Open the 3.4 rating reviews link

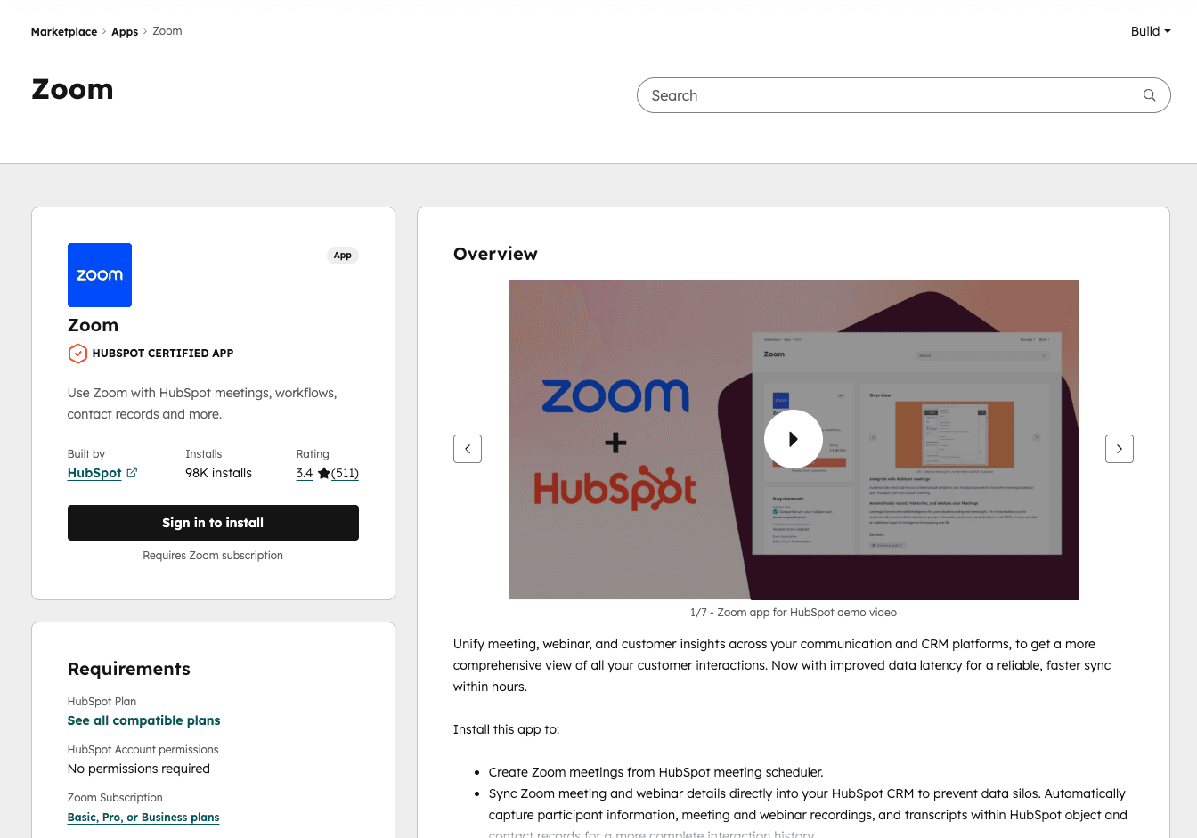305,473
